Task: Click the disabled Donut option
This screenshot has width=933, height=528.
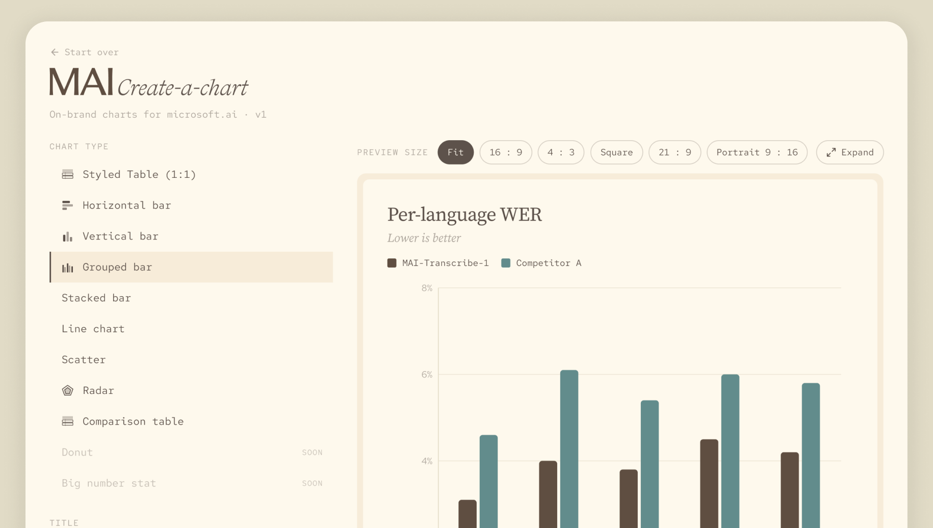Action: (191, 453)
